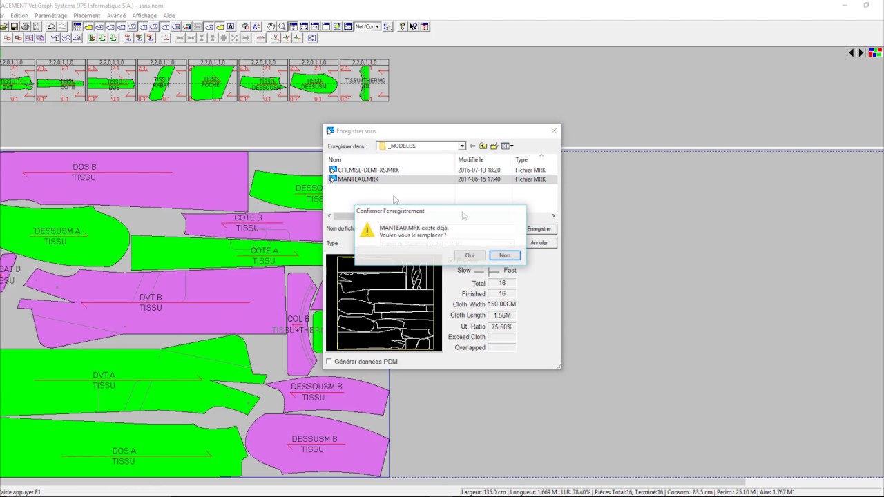884x497 pixels.
Task: Click the file list horizontal scrollbar right arrow
Action: tap(553, 216)
